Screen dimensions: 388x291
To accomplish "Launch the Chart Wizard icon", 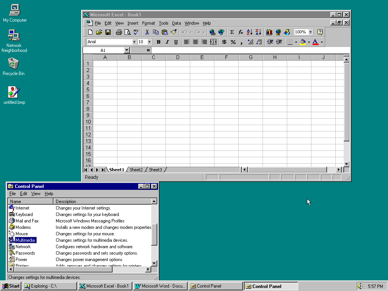I will [269, 32].
